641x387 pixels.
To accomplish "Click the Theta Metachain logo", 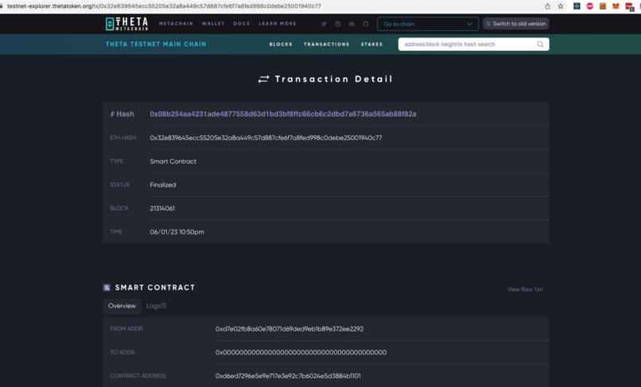I will (x=126, y=24).
